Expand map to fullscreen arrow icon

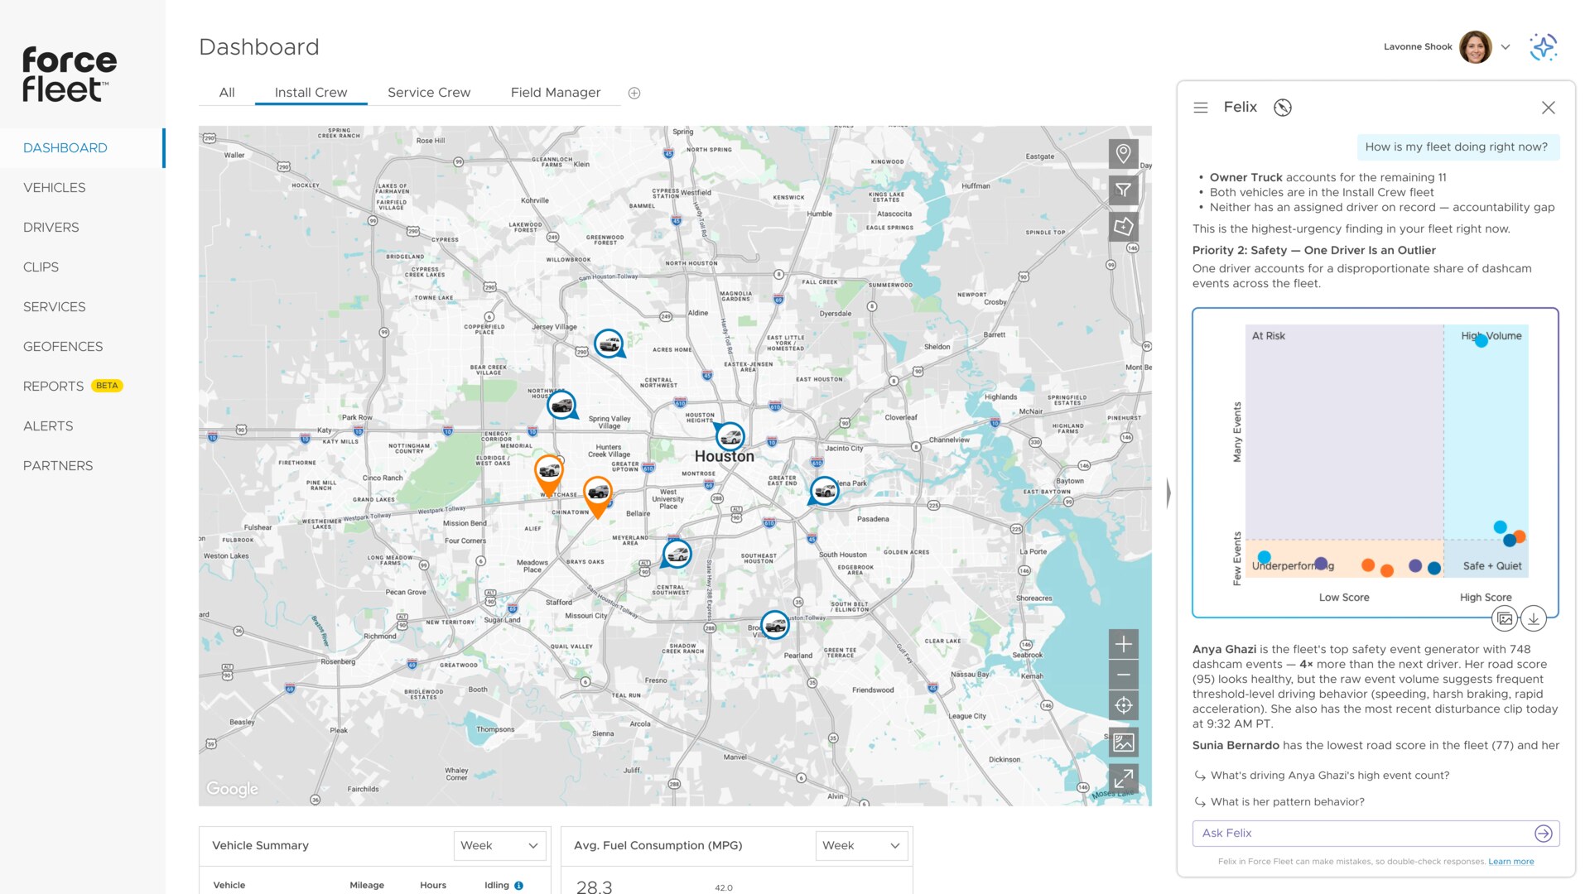(x=1124, y=779)
